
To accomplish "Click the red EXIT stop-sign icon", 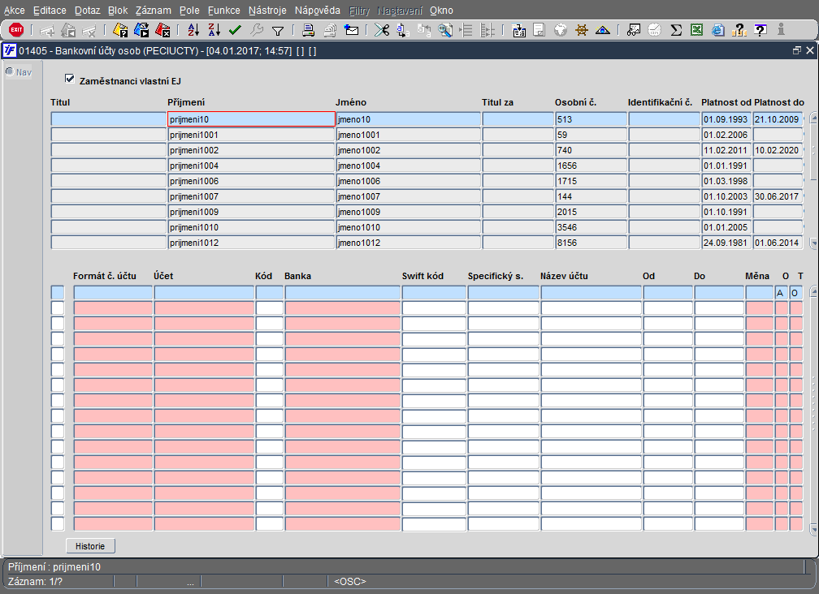I will pos(16,30).
